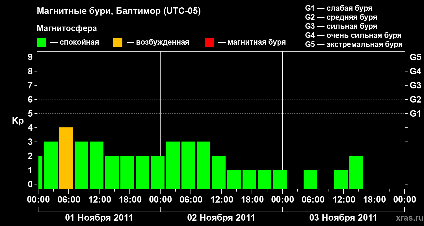Select the Kp 1 bar ending near 12:00 on 03 Ноября
The image size is (424, 226).
tap(341, 179)
